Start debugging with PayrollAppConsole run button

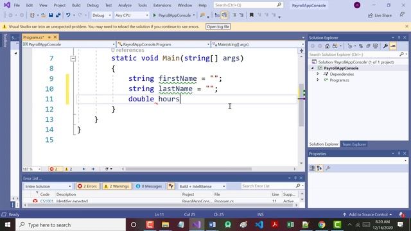(172, 15)
